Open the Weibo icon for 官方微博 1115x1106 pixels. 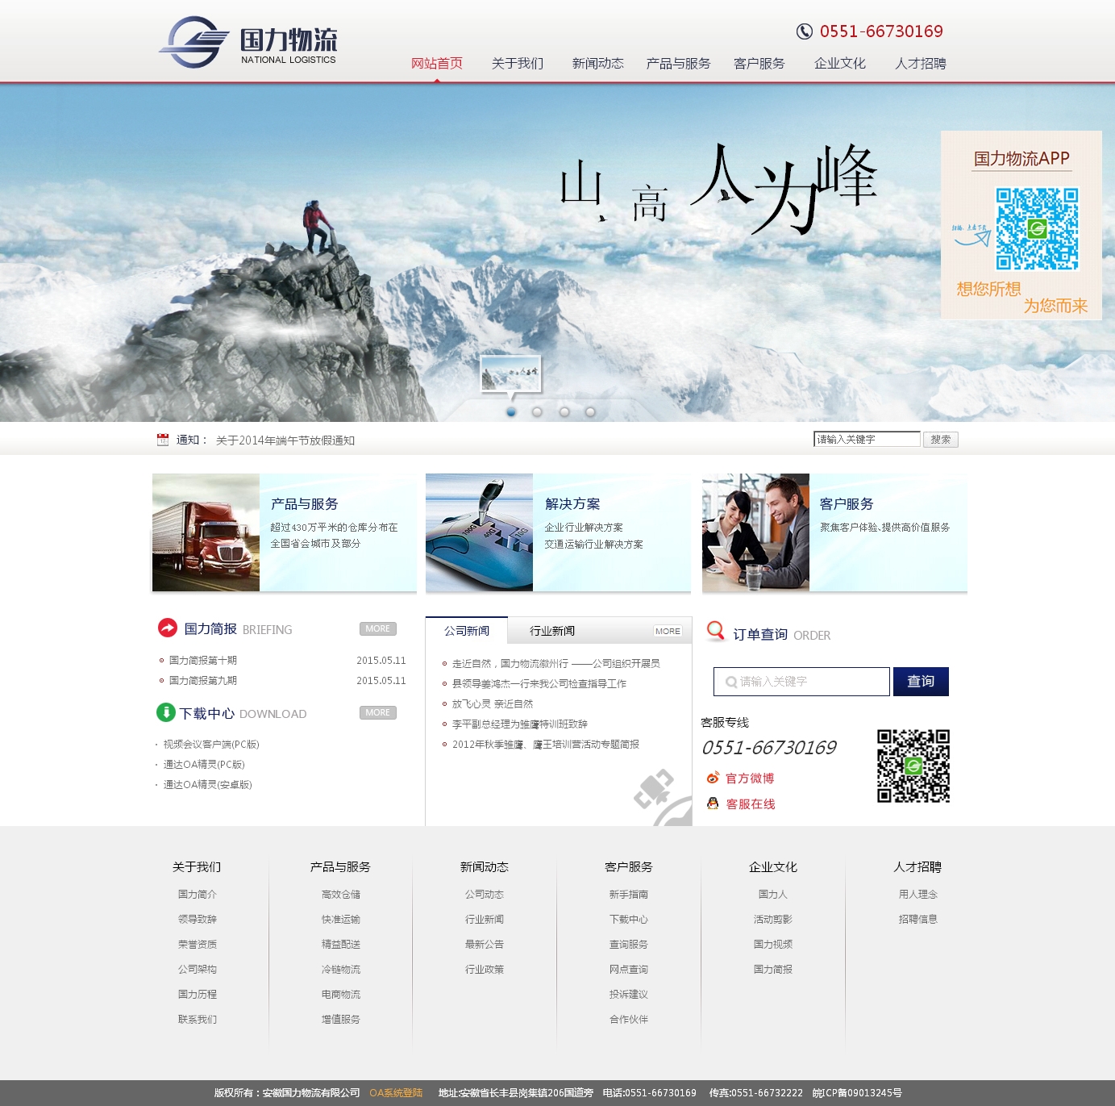click(713, 778)
